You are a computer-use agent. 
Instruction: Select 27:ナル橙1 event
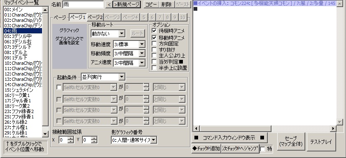23,127
